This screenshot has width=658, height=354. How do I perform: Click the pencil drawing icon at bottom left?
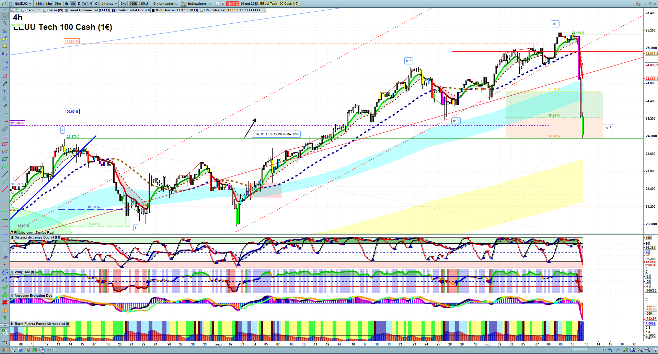(x=5, y=350)
